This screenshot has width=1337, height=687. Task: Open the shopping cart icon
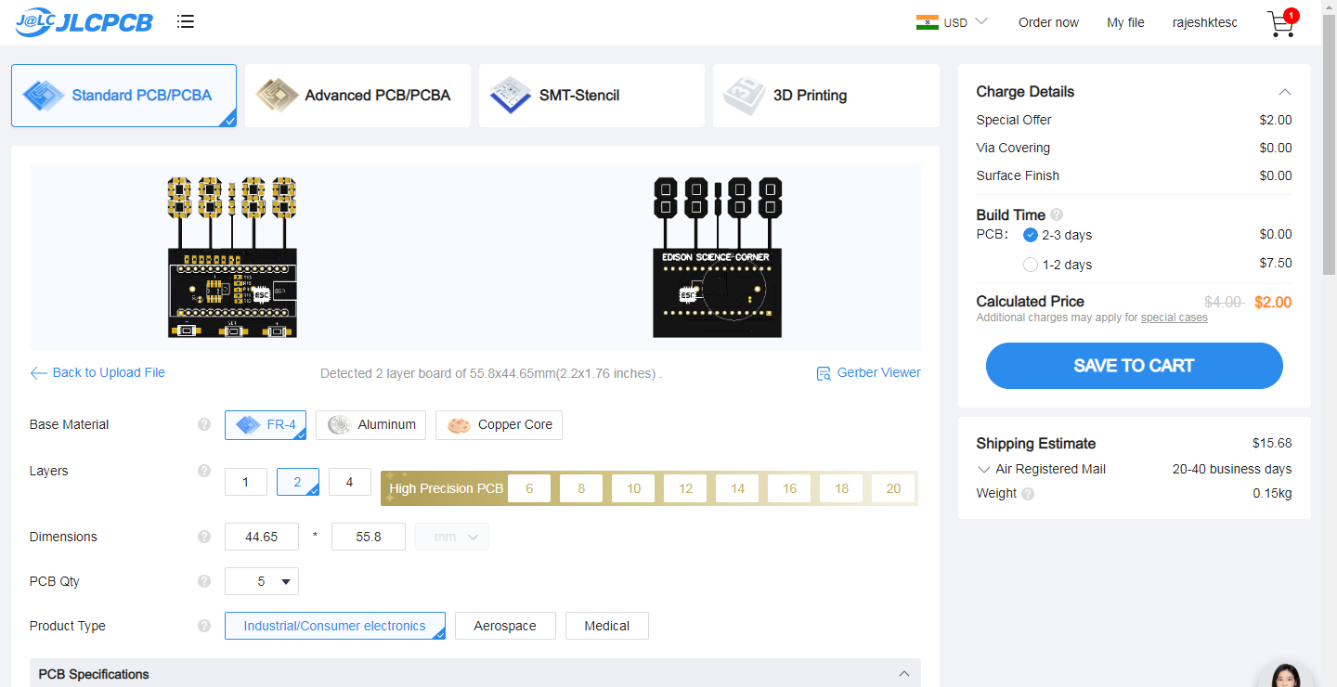point(1280,24)
